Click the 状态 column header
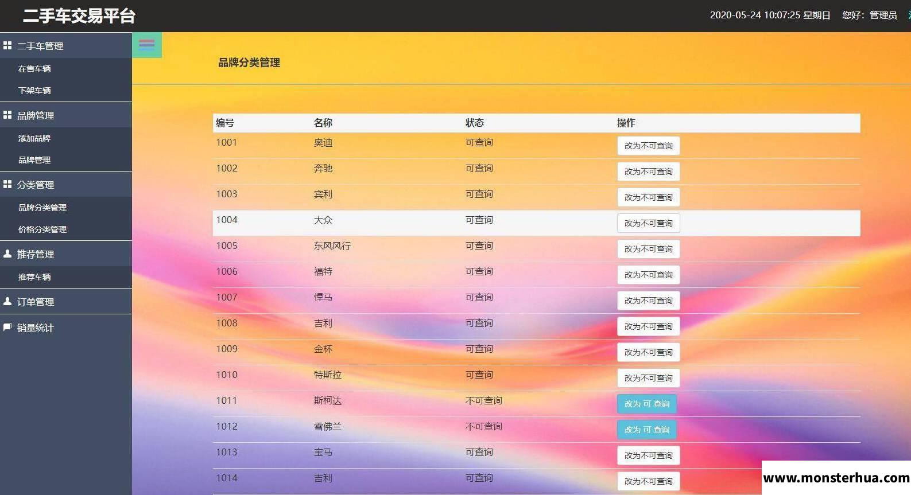 (x=475, y=123)
